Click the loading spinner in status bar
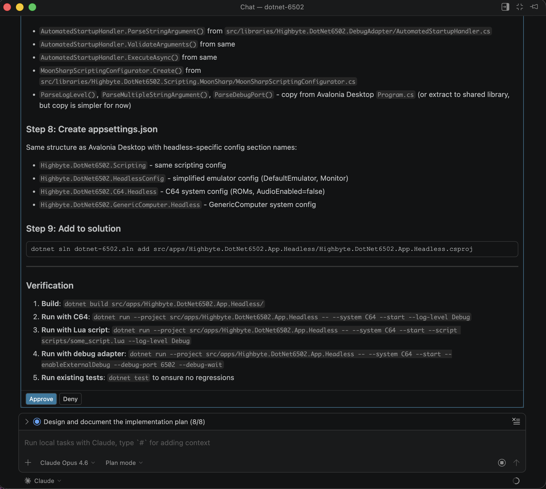 click(516, 481)
